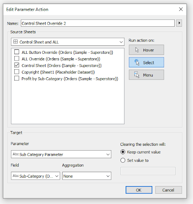Enable Profit by Sub-Category checkbox
This screenshot has height=204, width=193.
(17, 78)
